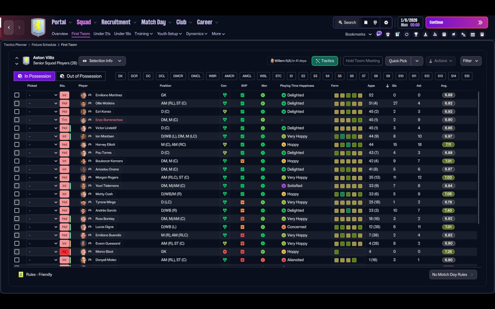The image size is (495, 309).
Task: Tick the checkbox for Ollie Watkins
Action: pyautogui.click(x=17, y=104)
